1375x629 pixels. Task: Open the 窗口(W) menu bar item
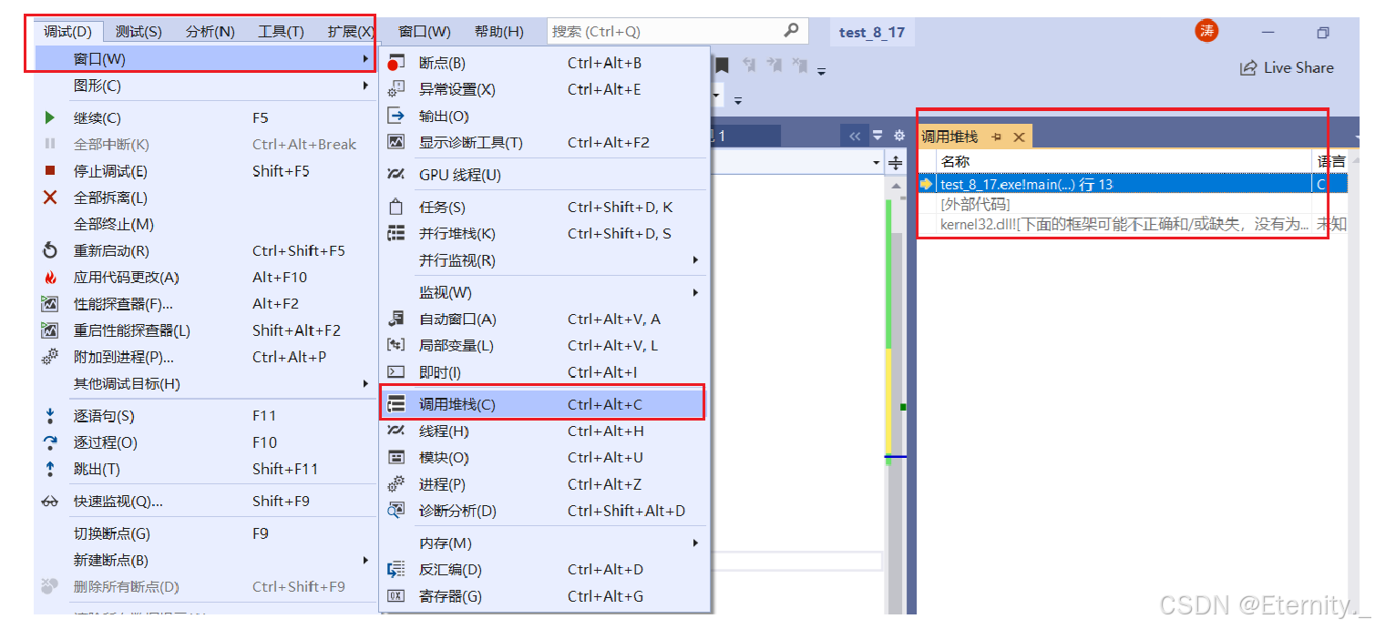(x=425, y=32)
